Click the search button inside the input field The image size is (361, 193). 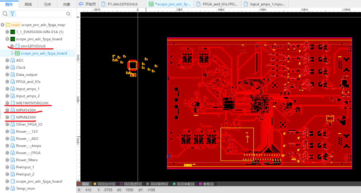(x=68, y=14)
